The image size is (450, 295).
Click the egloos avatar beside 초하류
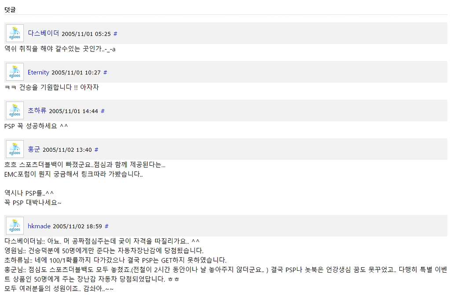[x=15, y=110]
